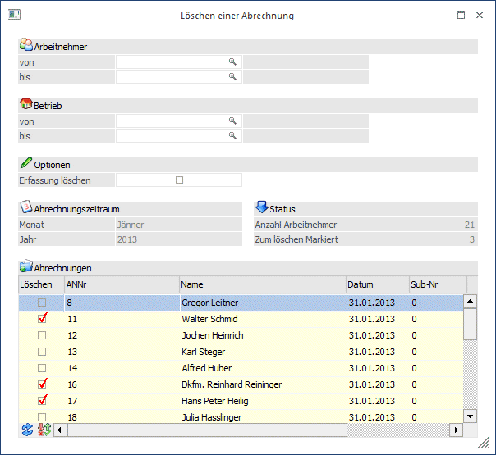This screenshot has height=455, width=496.
Task: Open lookup for Arbeitnehmer bis field
Action: (x=232, y=76)
